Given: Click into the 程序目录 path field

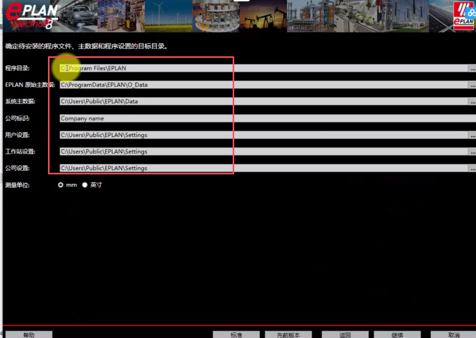Looking at the screenshot, I should pyautogui.click(x=264, y=68).
